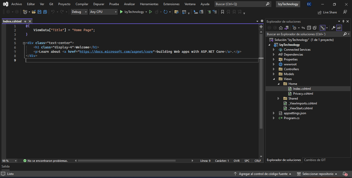Pin the Index.cshtml tab
Screen dimensions: 352x178
click(25, 21)
